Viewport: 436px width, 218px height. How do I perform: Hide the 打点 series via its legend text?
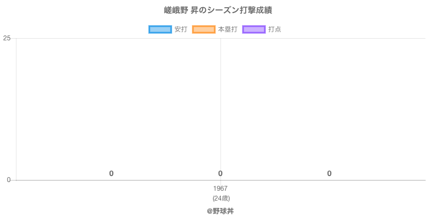(x=275, y=29)
